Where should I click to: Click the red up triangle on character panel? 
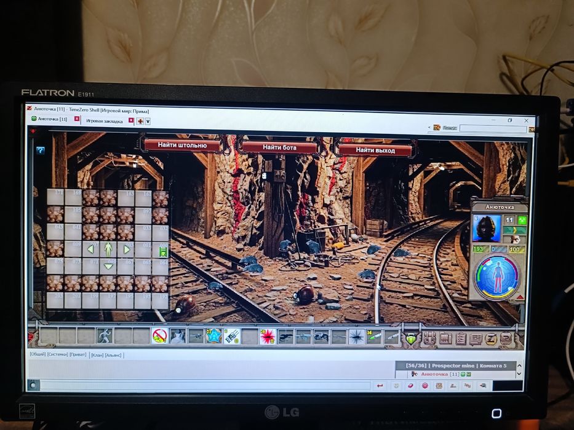click(520, 297)
